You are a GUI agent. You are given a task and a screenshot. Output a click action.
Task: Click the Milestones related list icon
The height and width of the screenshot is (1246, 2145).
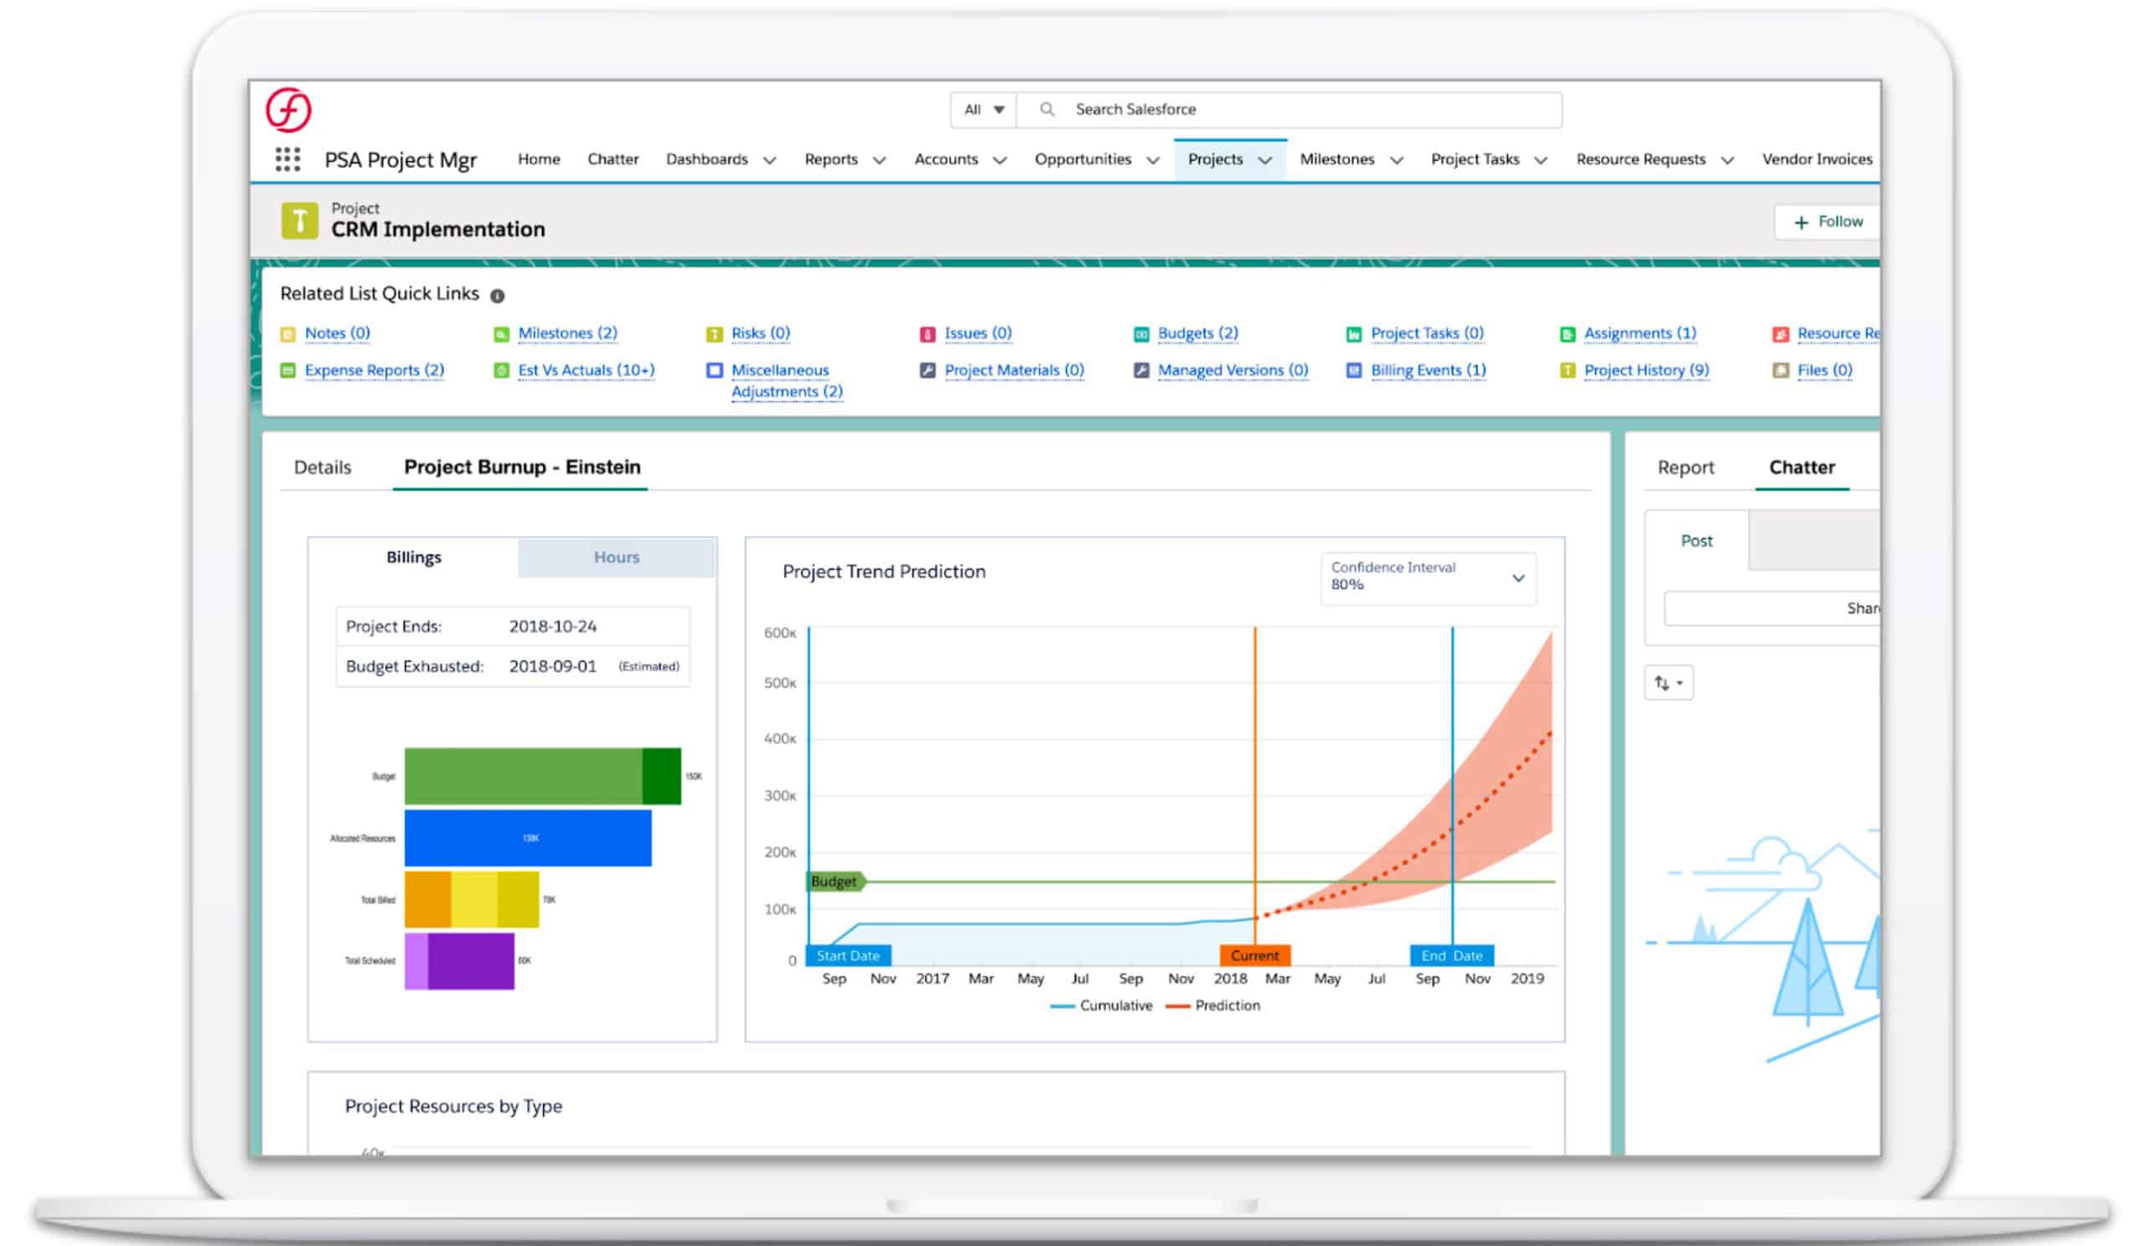(x=502, y=333)
